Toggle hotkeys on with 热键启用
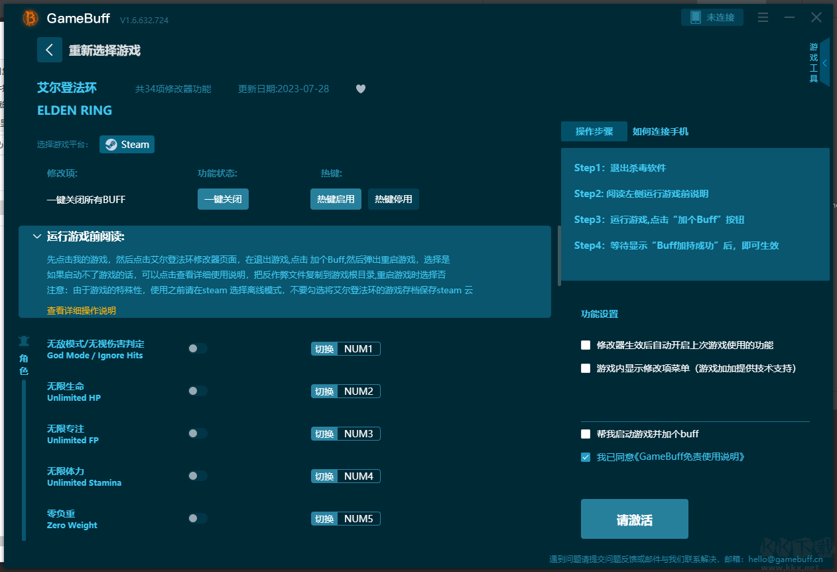 click(336, 198)
